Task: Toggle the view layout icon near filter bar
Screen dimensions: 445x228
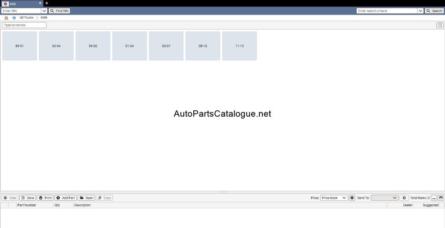Action: (440, 26)
